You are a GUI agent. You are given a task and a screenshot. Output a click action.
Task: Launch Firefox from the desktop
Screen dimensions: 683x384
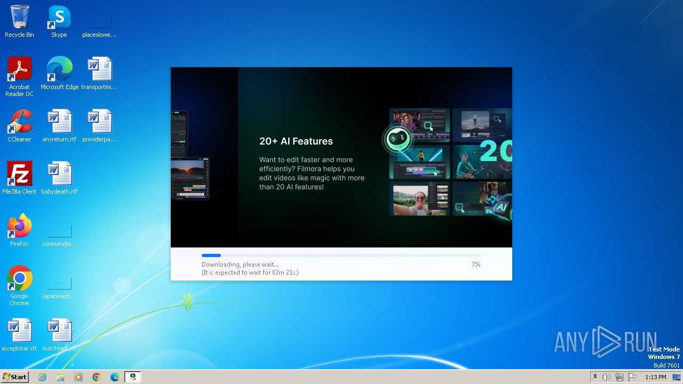click(19, 230)
